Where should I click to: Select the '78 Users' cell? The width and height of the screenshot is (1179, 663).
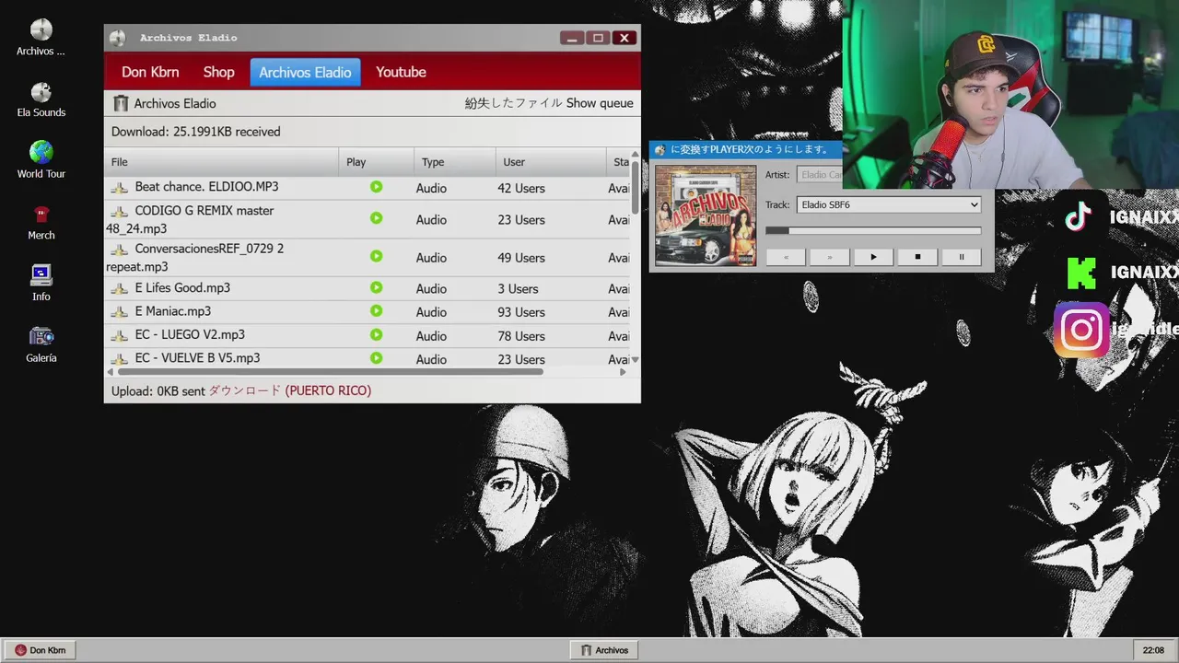tap(521, 336)
